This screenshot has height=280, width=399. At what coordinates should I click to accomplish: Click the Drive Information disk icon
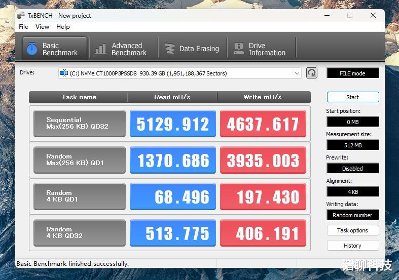coord(239,49)
